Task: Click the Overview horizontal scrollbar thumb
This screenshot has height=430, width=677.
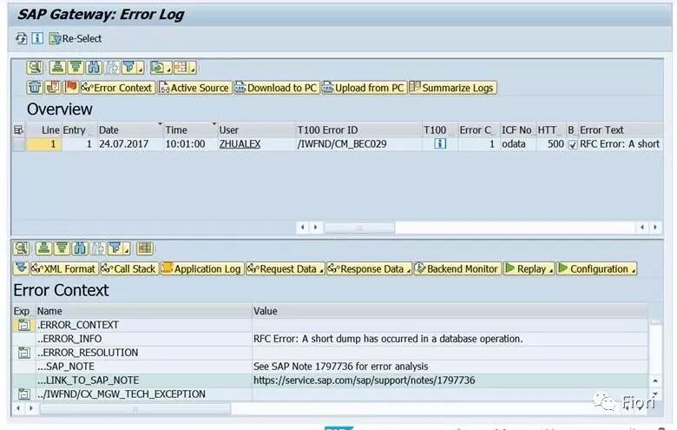Action: [359, 228]
